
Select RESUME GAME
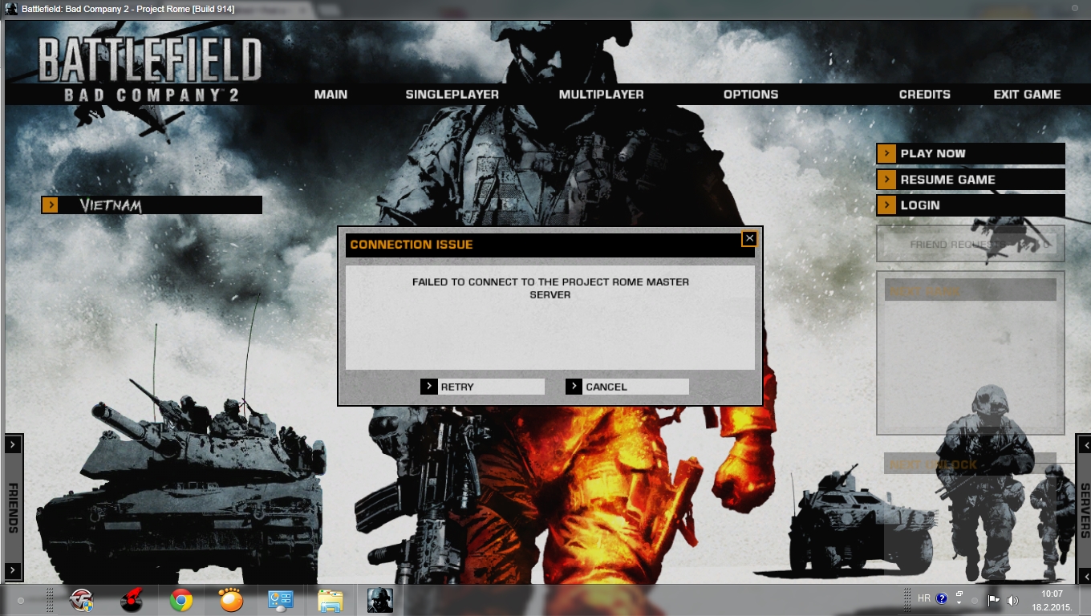pos(971,179)
